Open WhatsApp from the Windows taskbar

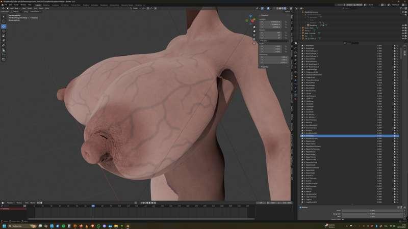[x=98, y=226]
